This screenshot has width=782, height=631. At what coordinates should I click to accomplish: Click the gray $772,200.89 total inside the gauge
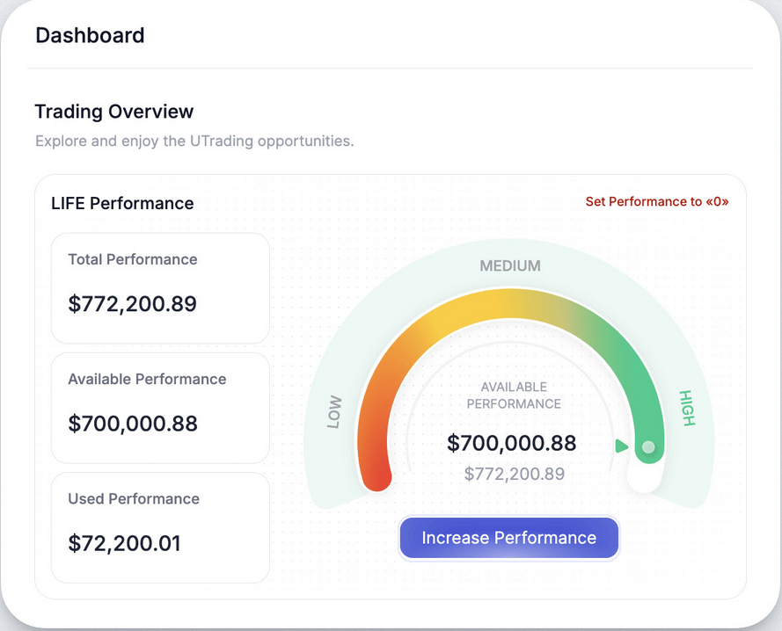(x=514, y=475)
